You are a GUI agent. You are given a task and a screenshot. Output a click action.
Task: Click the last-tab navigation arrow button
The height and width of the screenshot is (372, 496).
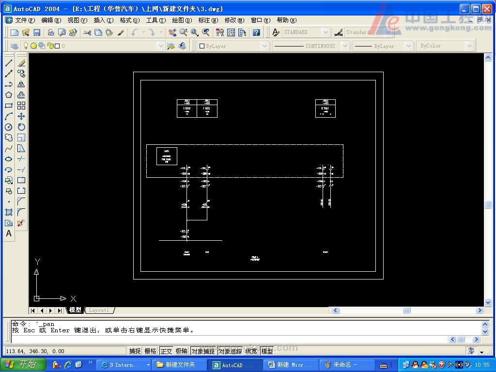60,310
